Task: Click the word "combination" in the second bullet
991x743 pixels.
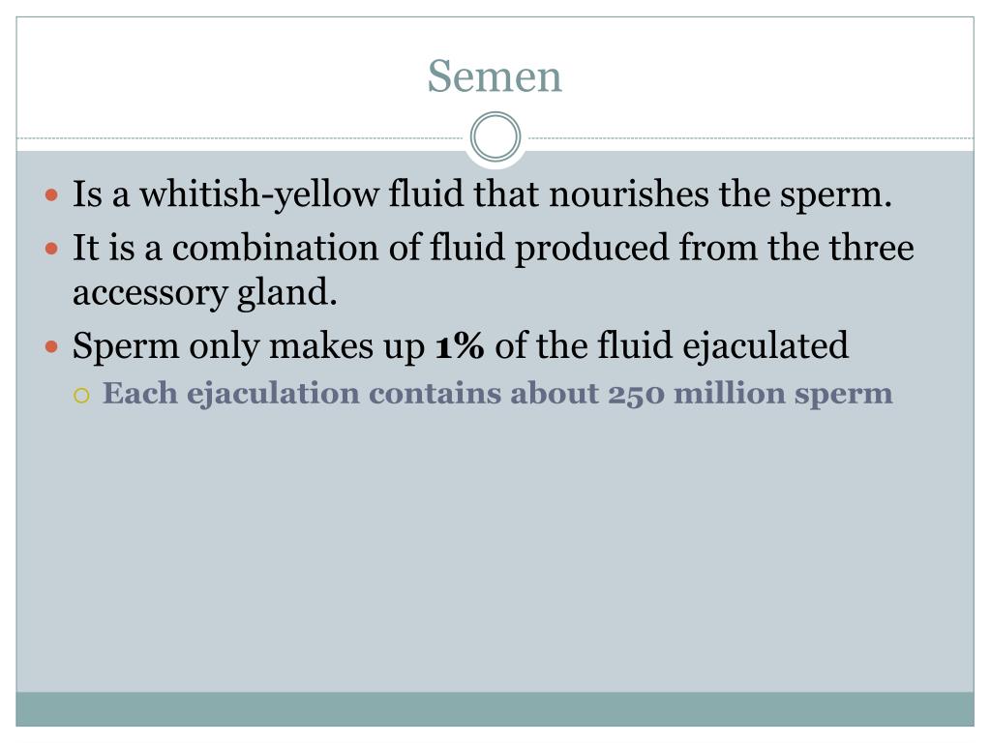Action: tap(275, 247)
